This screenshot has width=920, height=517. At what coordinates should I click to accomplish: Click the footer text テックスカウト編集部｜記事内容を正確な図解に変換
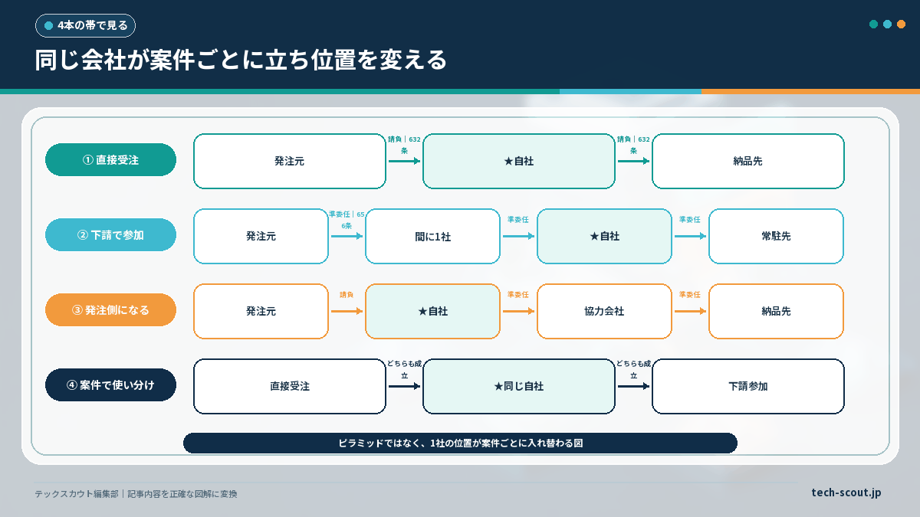pos(136,494)
